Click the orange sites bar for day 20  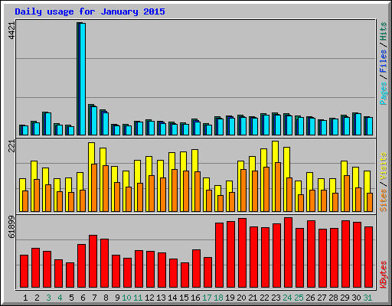click(243, 190)
